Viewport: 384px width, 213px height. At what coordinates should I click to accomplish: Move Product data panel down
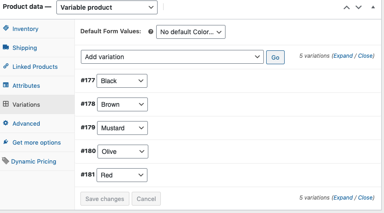(359, 7)
